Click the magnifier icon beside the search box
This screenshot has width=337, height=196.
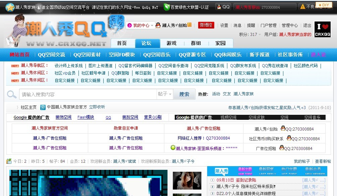12,94
